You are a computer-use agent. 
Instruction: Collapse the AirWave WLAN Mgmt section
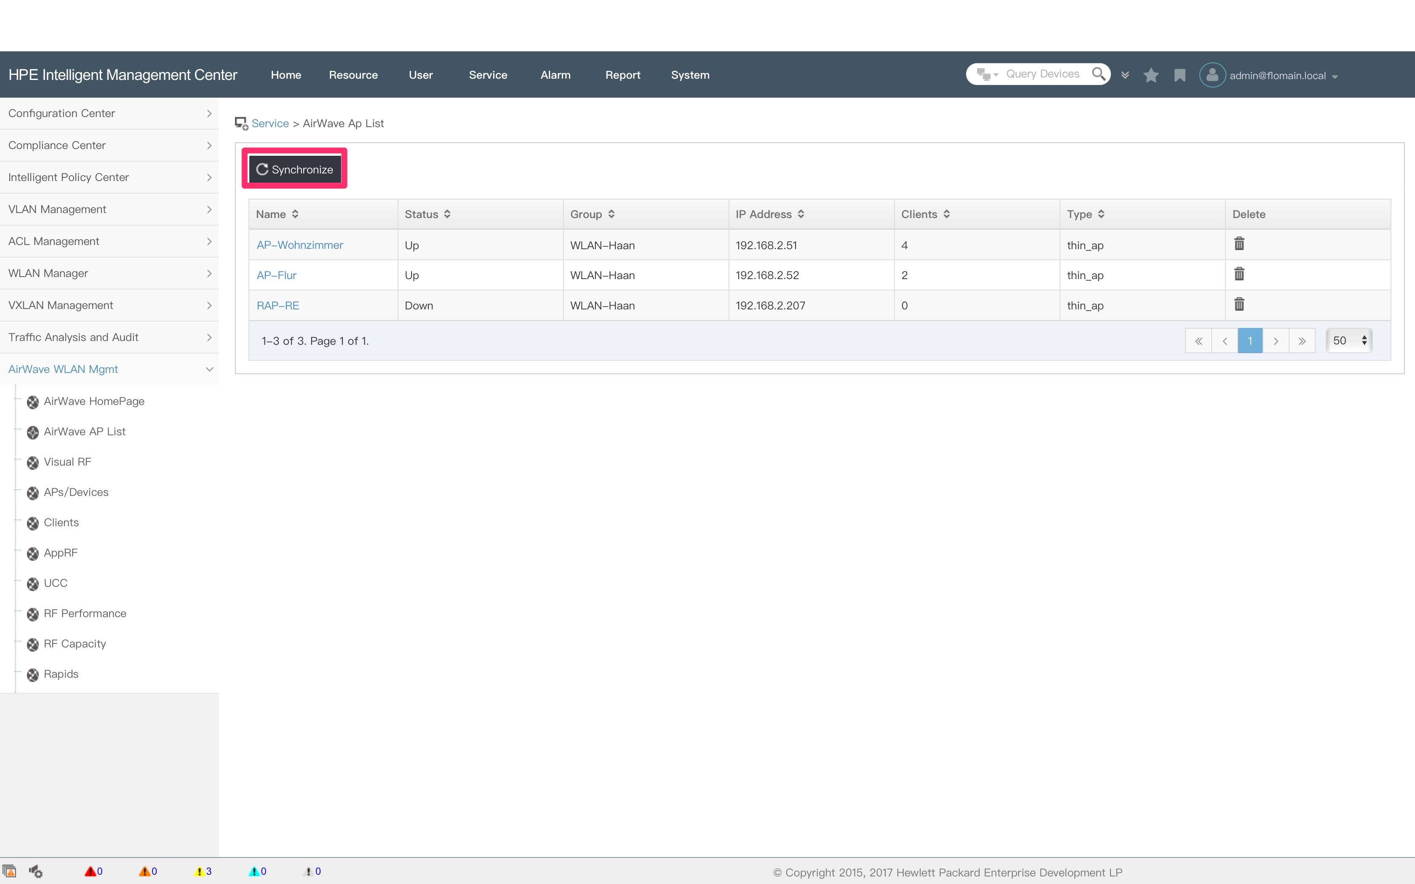pos(209,369)
